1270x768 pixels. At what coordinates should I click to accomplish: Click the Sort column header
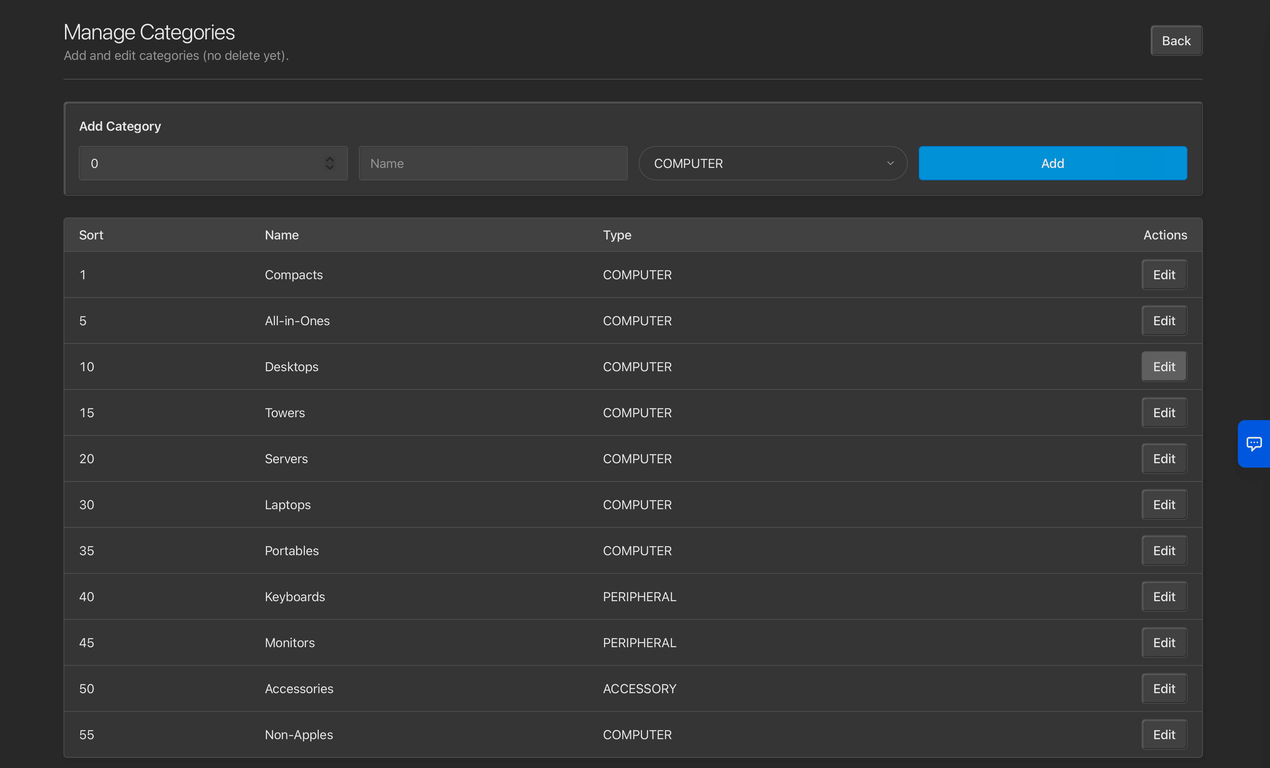[x=91, y=235]
